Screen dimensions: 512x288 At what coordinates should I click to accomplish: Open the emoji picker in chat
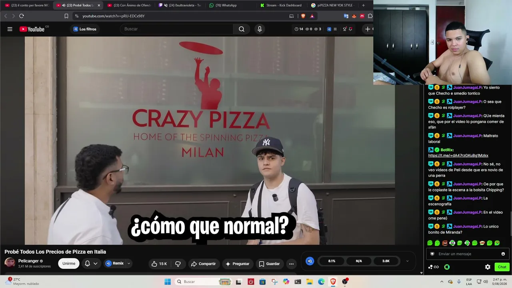(503, 254)
